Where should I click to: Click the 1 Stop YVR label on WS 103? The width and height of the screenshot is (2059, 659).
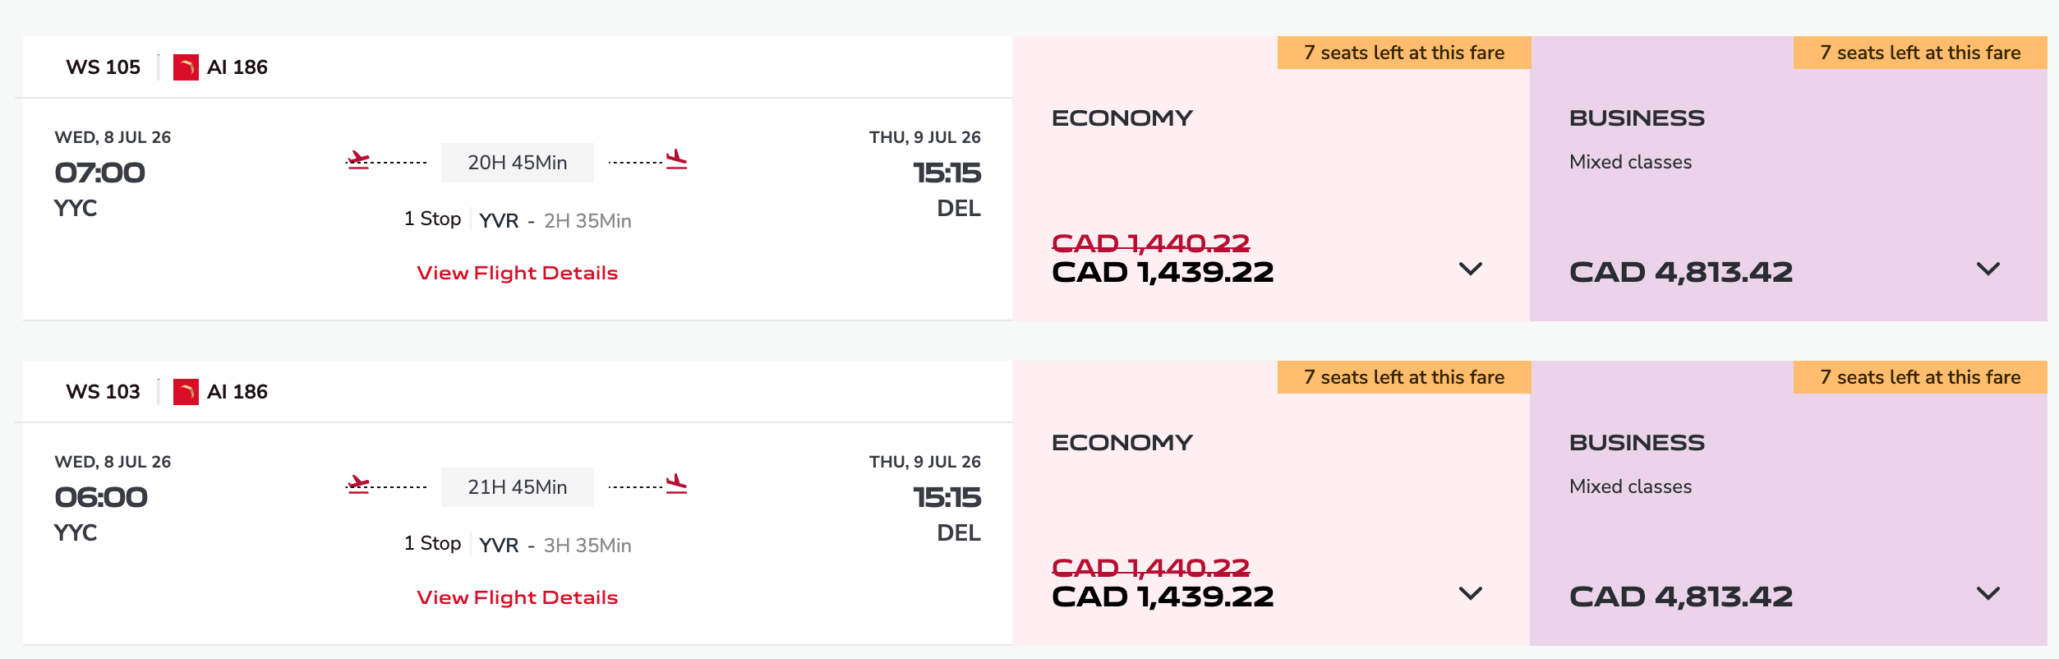[460, 543]
